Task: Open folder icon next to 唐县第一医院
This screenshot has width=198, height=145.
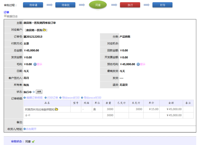Action: [x=44, y=30]
